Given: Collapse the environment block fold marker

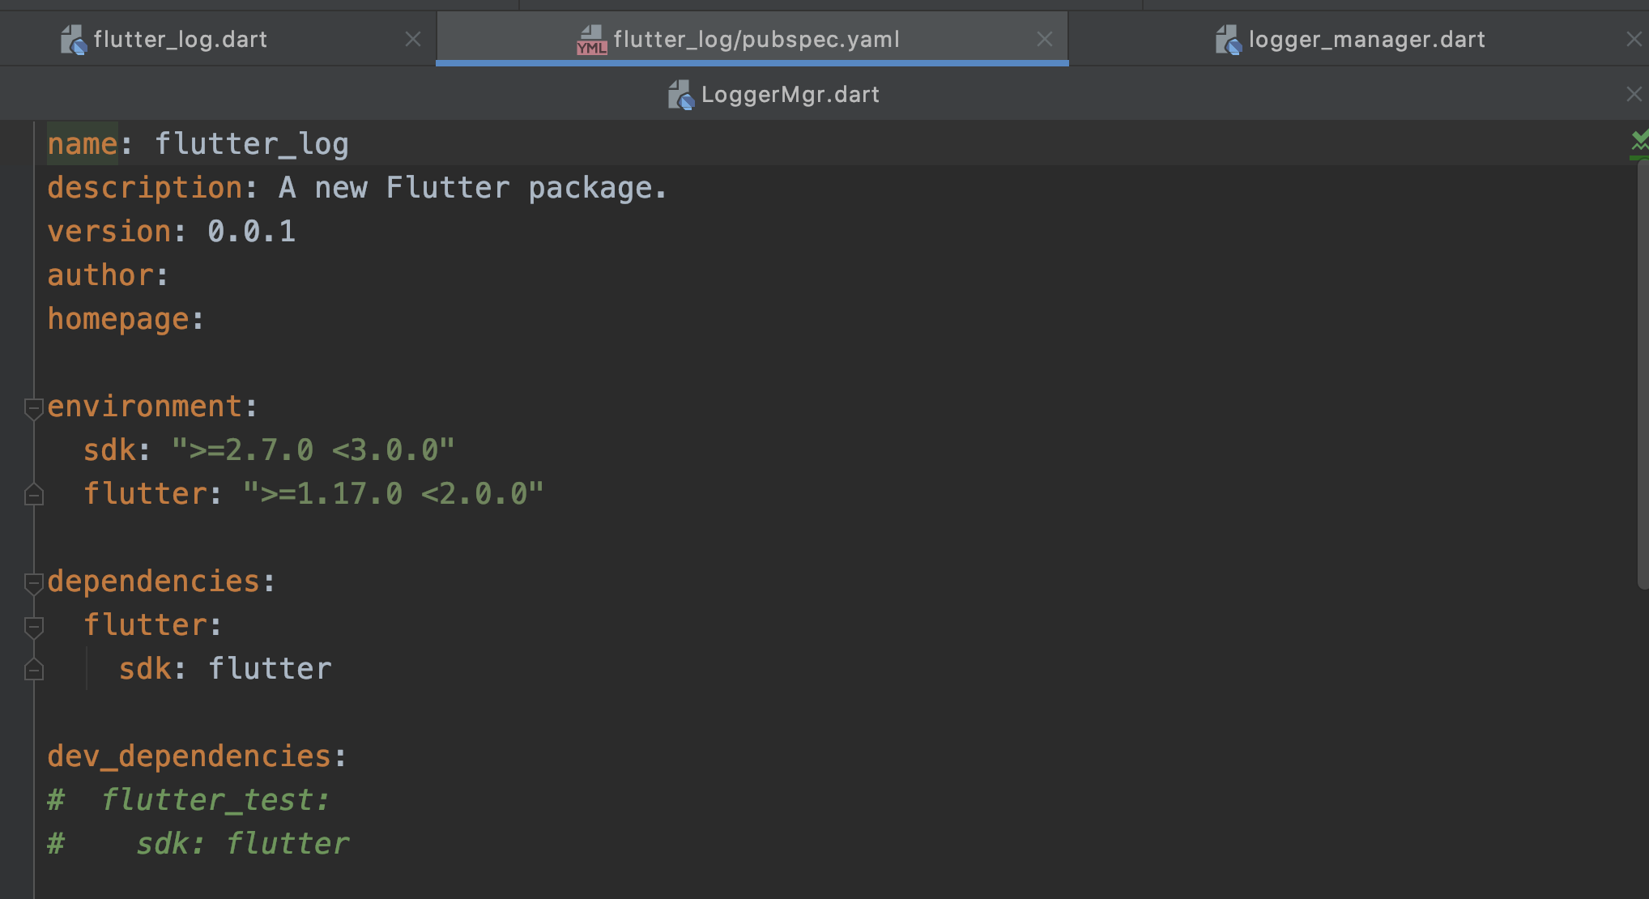Looking at the screenshot, I should point(33,407).
